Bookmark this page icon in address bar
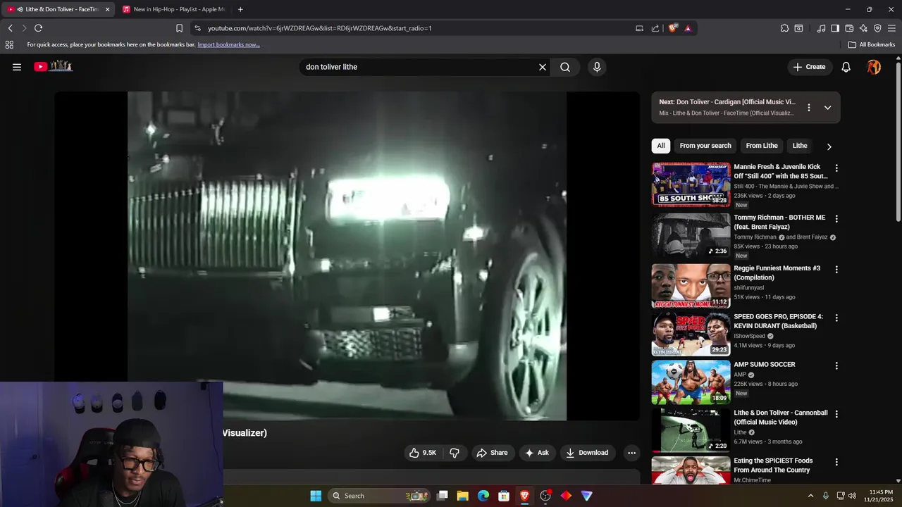The height and width of the screenshot is (507, 902). pyautogui.click(x=179, y=28)
